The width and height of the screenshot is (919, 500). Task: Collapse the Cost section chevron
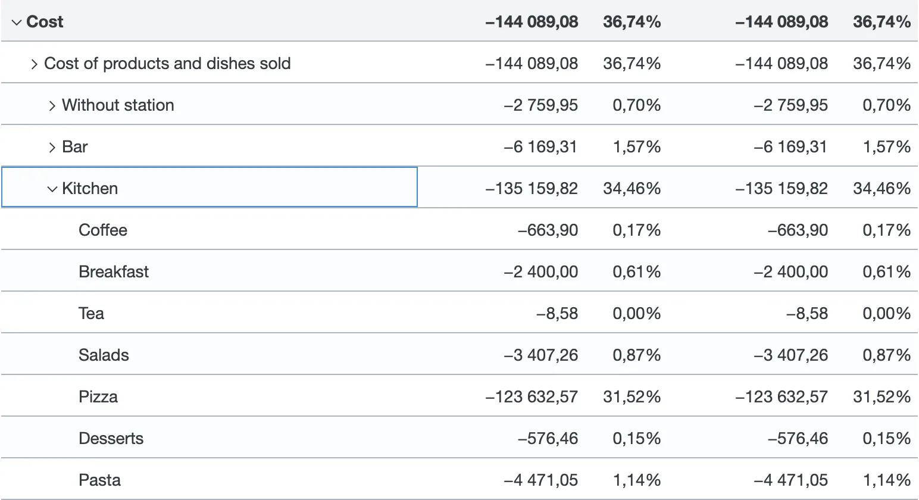[x=17, y=22]
